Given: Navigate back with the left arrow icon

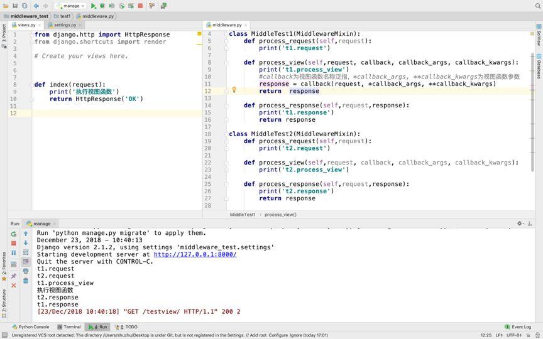Looking at the screenshot, I should click(36, 6).
